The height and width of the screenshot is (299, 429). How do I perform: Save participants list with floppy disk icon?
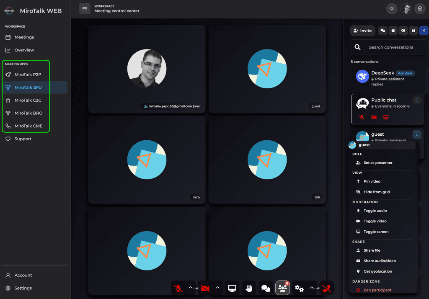[x=413, y=31]
